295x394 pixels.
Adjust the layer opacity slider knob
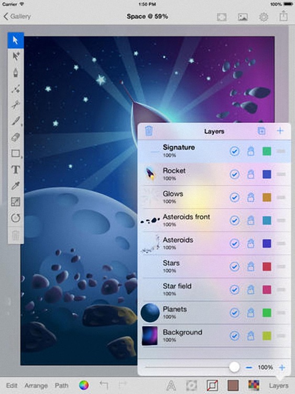[234, 367]
